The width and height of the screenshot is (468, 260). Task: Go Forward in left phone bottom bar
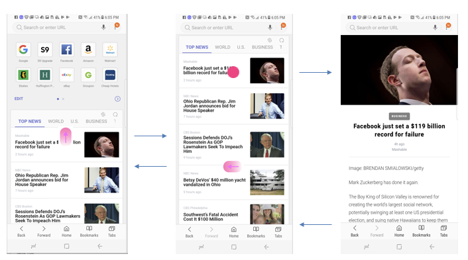(x=44, y=232)
